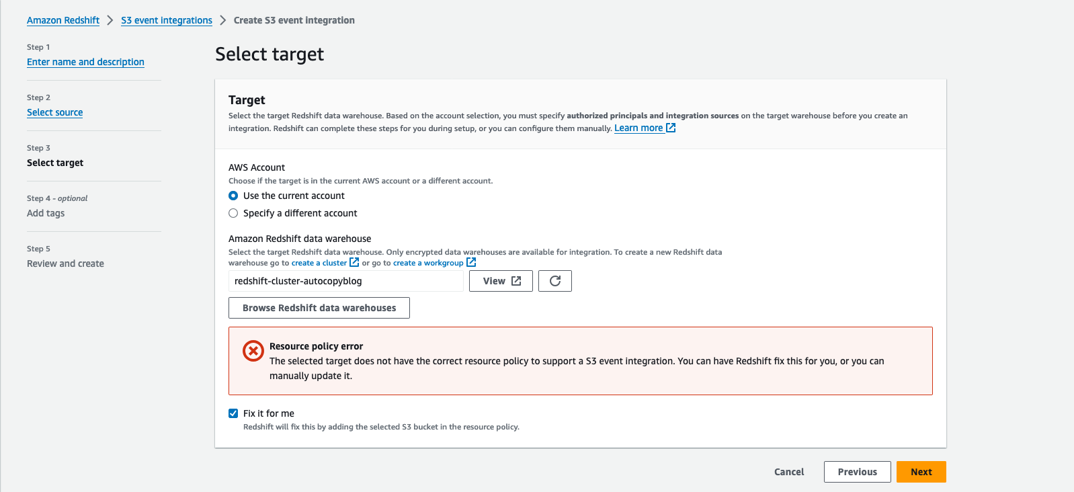Uncheck the Fix it for me checkbox
Viewport: 1074px width, 492px height.
coord(233,413)
